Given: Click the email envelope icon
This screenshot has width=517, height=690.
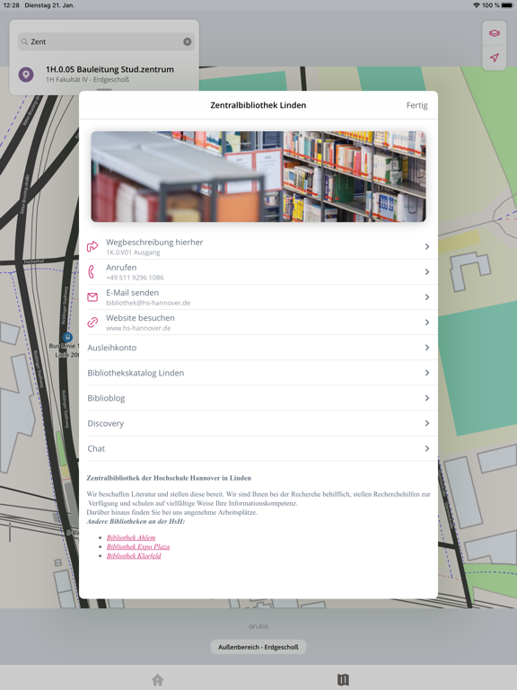Looking at the screenshot, I should (92, 297).
